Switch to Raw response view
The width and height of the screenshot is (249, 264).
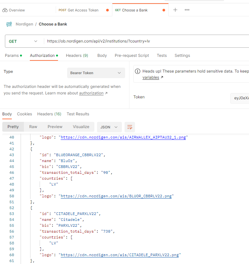33,127
